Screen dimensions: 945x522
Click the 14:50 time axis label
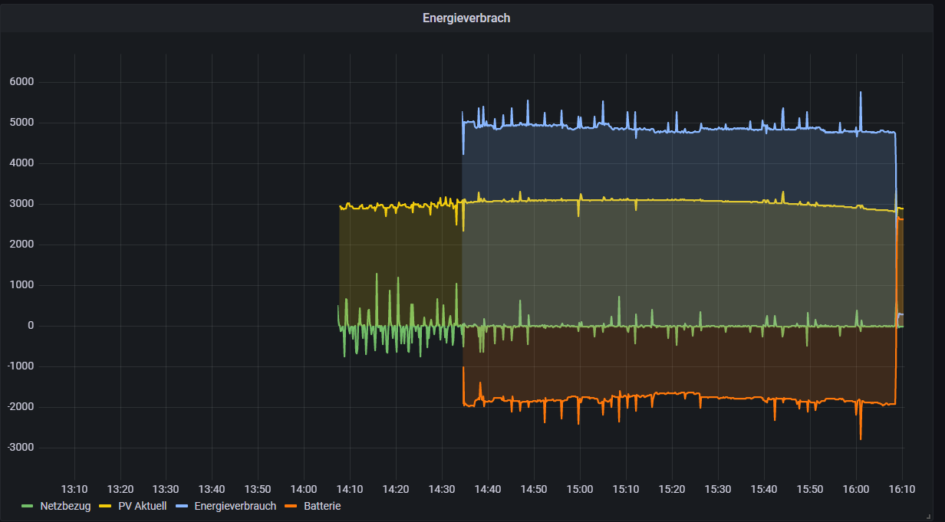coord(534,489)
